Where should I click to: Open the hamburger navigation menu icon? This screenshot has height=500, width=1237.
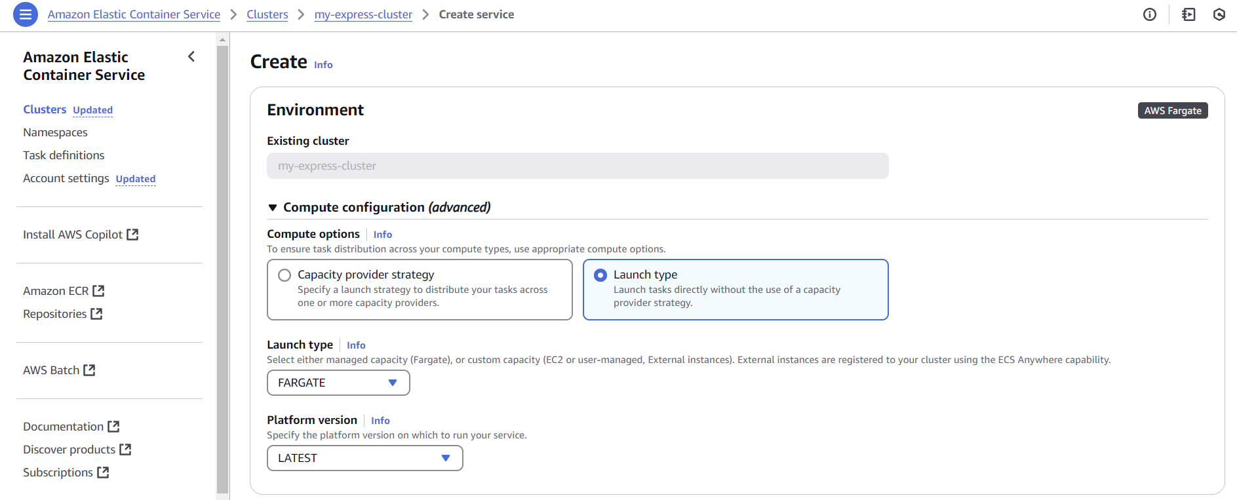[x=26, y=14]
